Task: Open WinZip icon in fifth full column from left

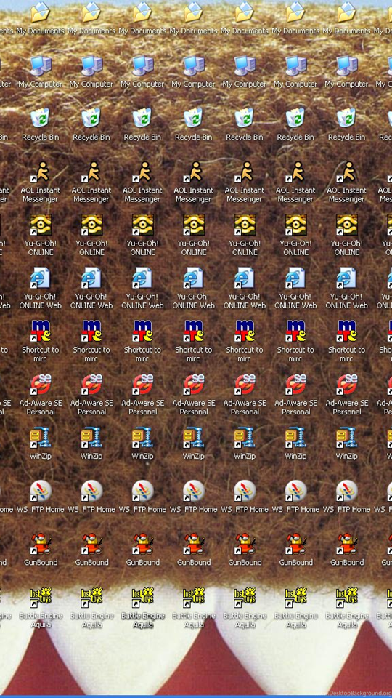Action: pos(245,437)
